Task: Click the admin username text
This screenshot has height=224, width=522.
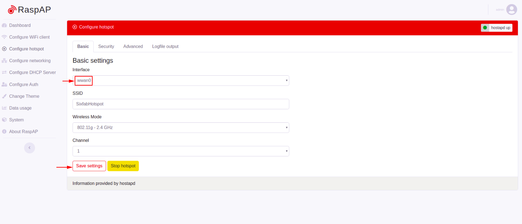Action: (500, 10)
